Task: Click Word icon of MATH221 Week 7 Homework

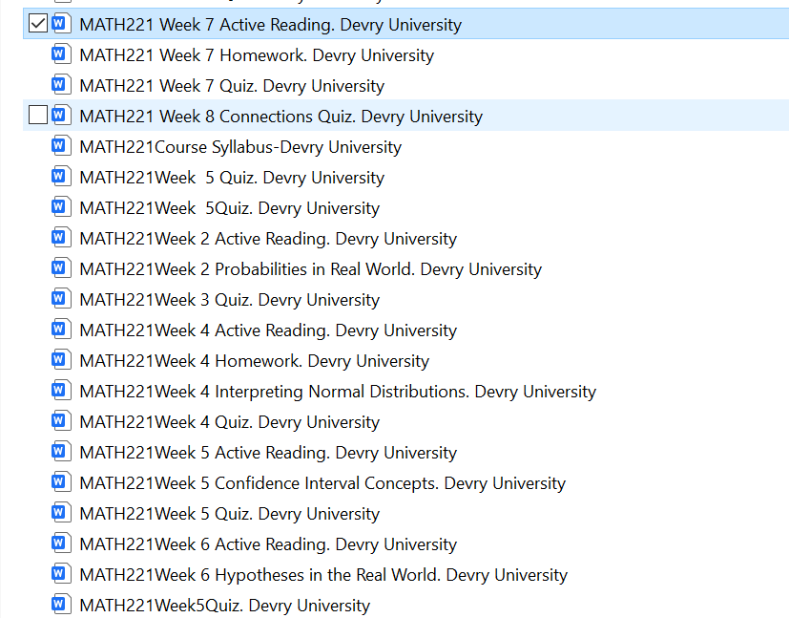Action: click(x=61, y=54)
